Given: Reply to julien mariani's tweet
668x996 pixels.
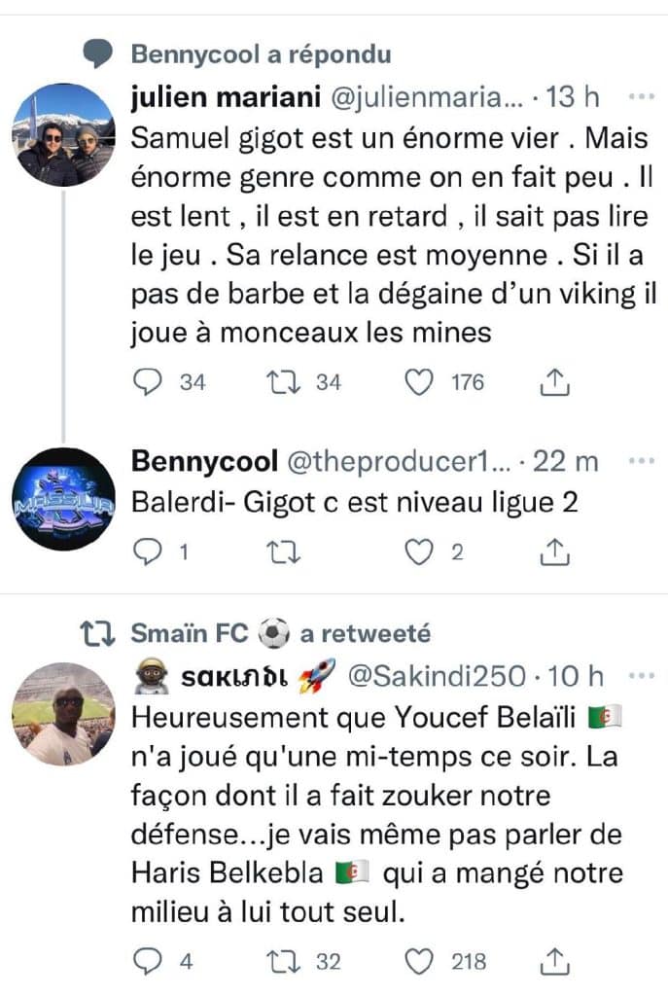Looking at the screenshot, I should [x=147, y=383].
